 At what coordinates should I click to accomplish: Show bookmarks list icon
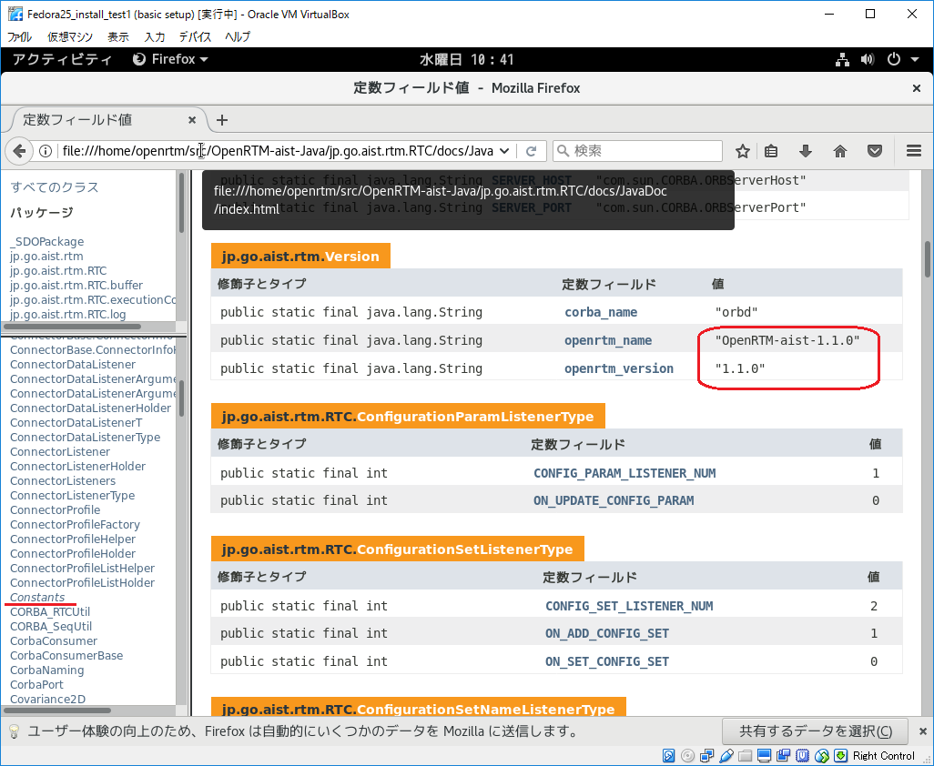click(771, 151)
